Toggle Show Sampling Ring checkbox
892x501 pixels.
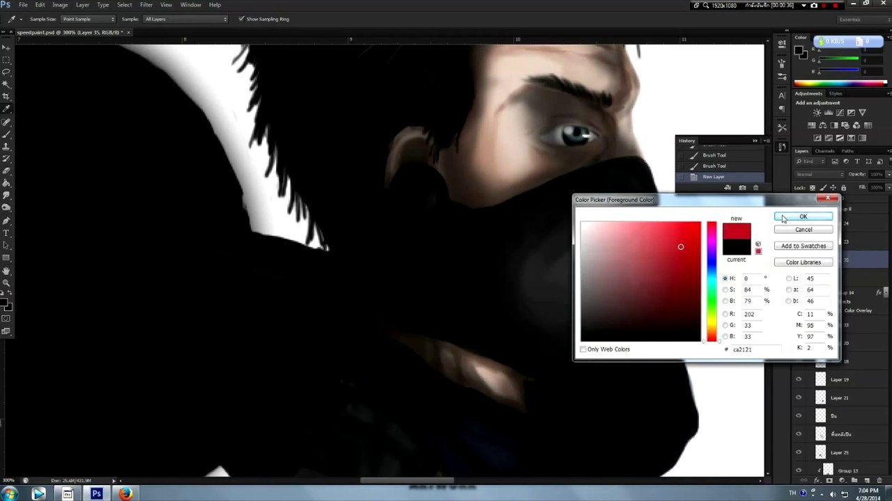(x=241, y=19)
